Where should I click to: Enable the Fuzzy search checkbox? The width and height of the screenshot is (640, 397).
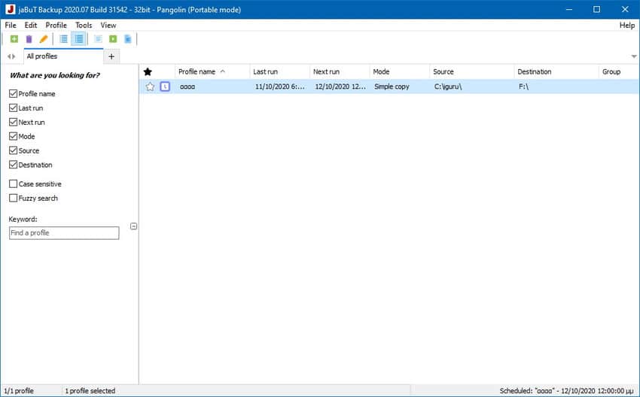click(x=13, y=198)
